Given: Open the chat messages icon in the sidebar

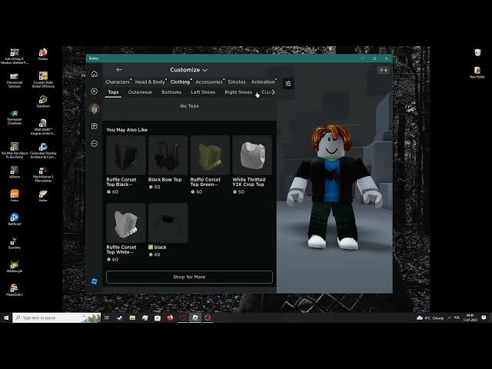Looking at the screenshot, I should coord(95,126).
